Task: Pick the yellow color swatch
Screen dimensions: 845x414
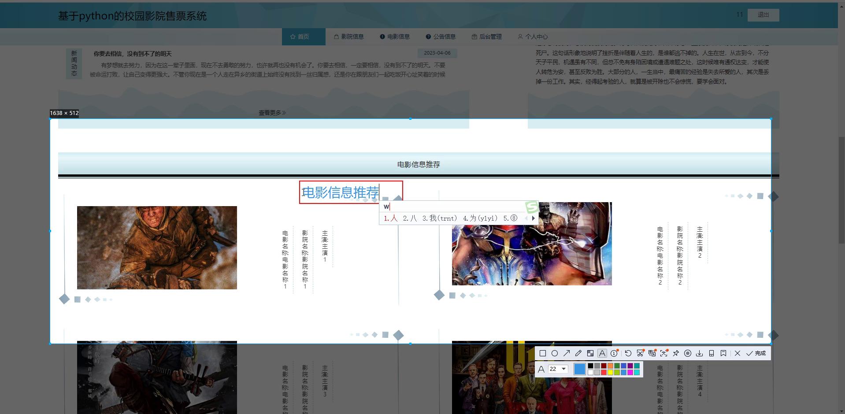Action: [610, 373]
